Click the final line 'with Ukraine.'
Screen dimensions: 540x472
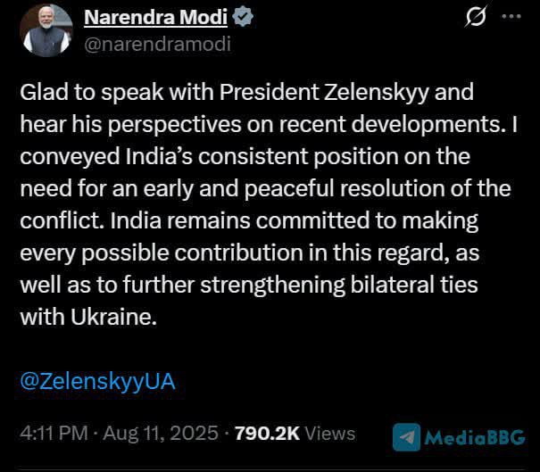click(88, 317)
